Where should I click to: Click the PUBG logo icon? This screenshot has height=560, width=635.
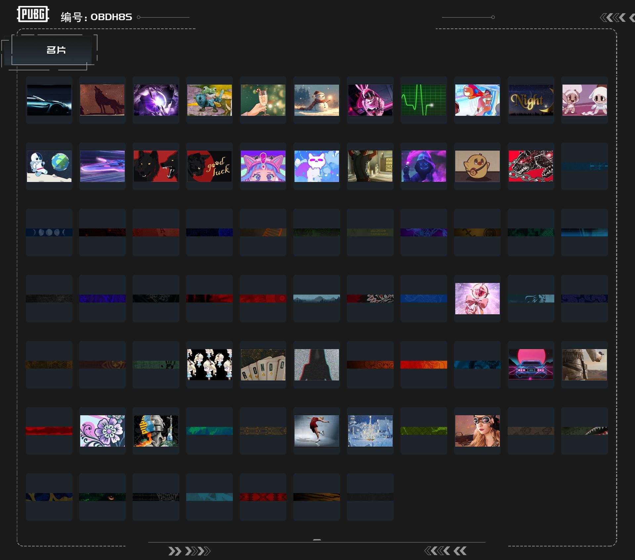point(33,14)
